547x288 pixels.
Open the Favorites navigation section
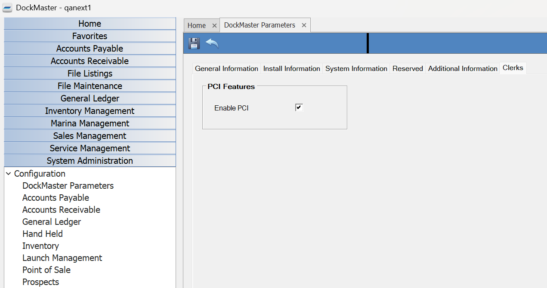tap(90, 36)
